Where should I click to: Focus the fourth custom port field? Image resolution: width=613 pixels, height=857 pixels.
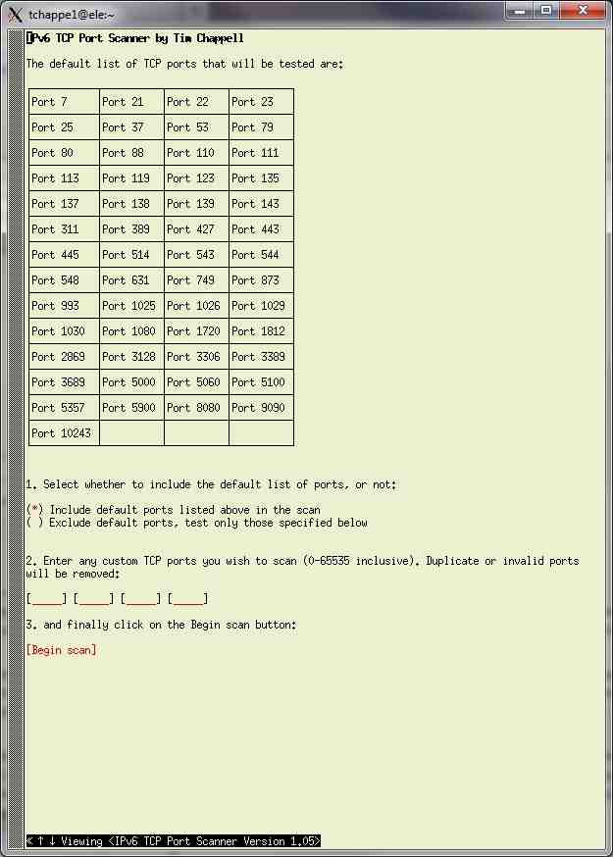coord(188,599)
